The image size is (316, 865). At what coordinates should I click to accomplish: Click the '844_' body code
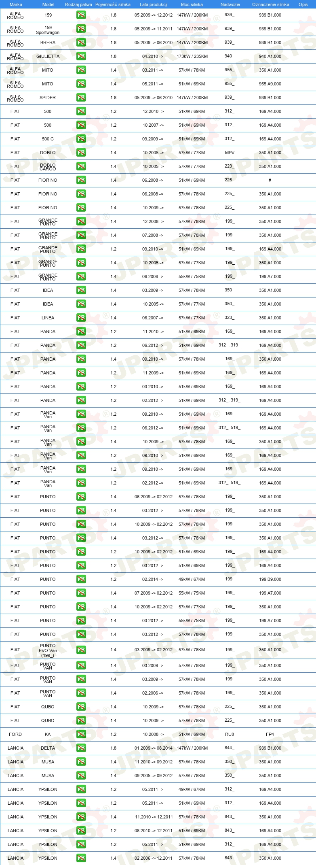230,748
